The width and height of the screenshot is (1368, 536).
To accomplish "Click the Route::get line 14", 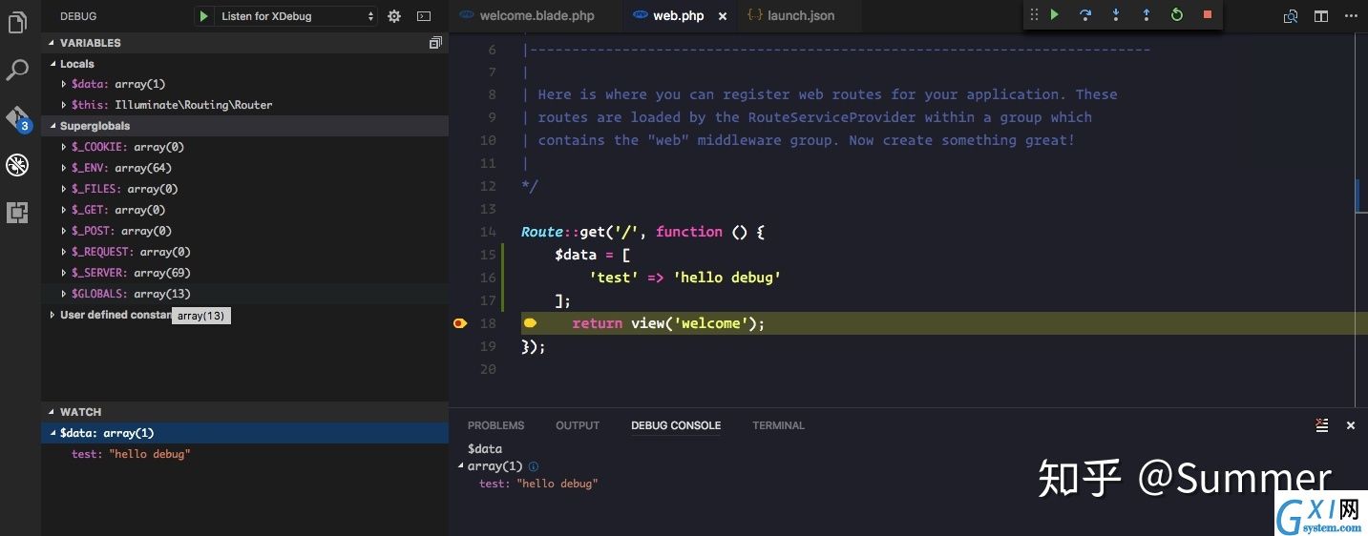I will (x=643, y=232).
